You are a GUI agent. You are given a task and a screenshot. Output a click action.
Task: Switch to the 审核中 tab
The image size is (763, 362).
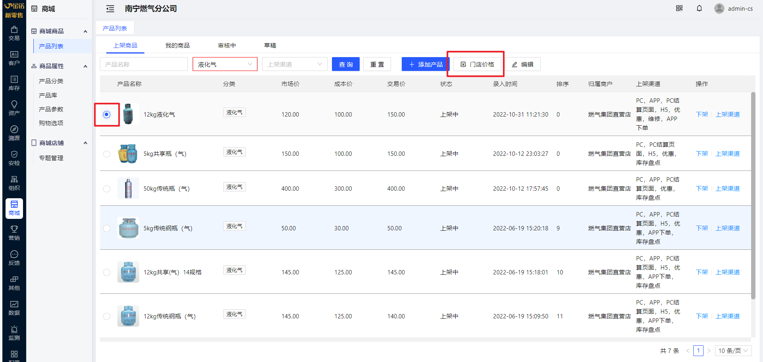227,46
